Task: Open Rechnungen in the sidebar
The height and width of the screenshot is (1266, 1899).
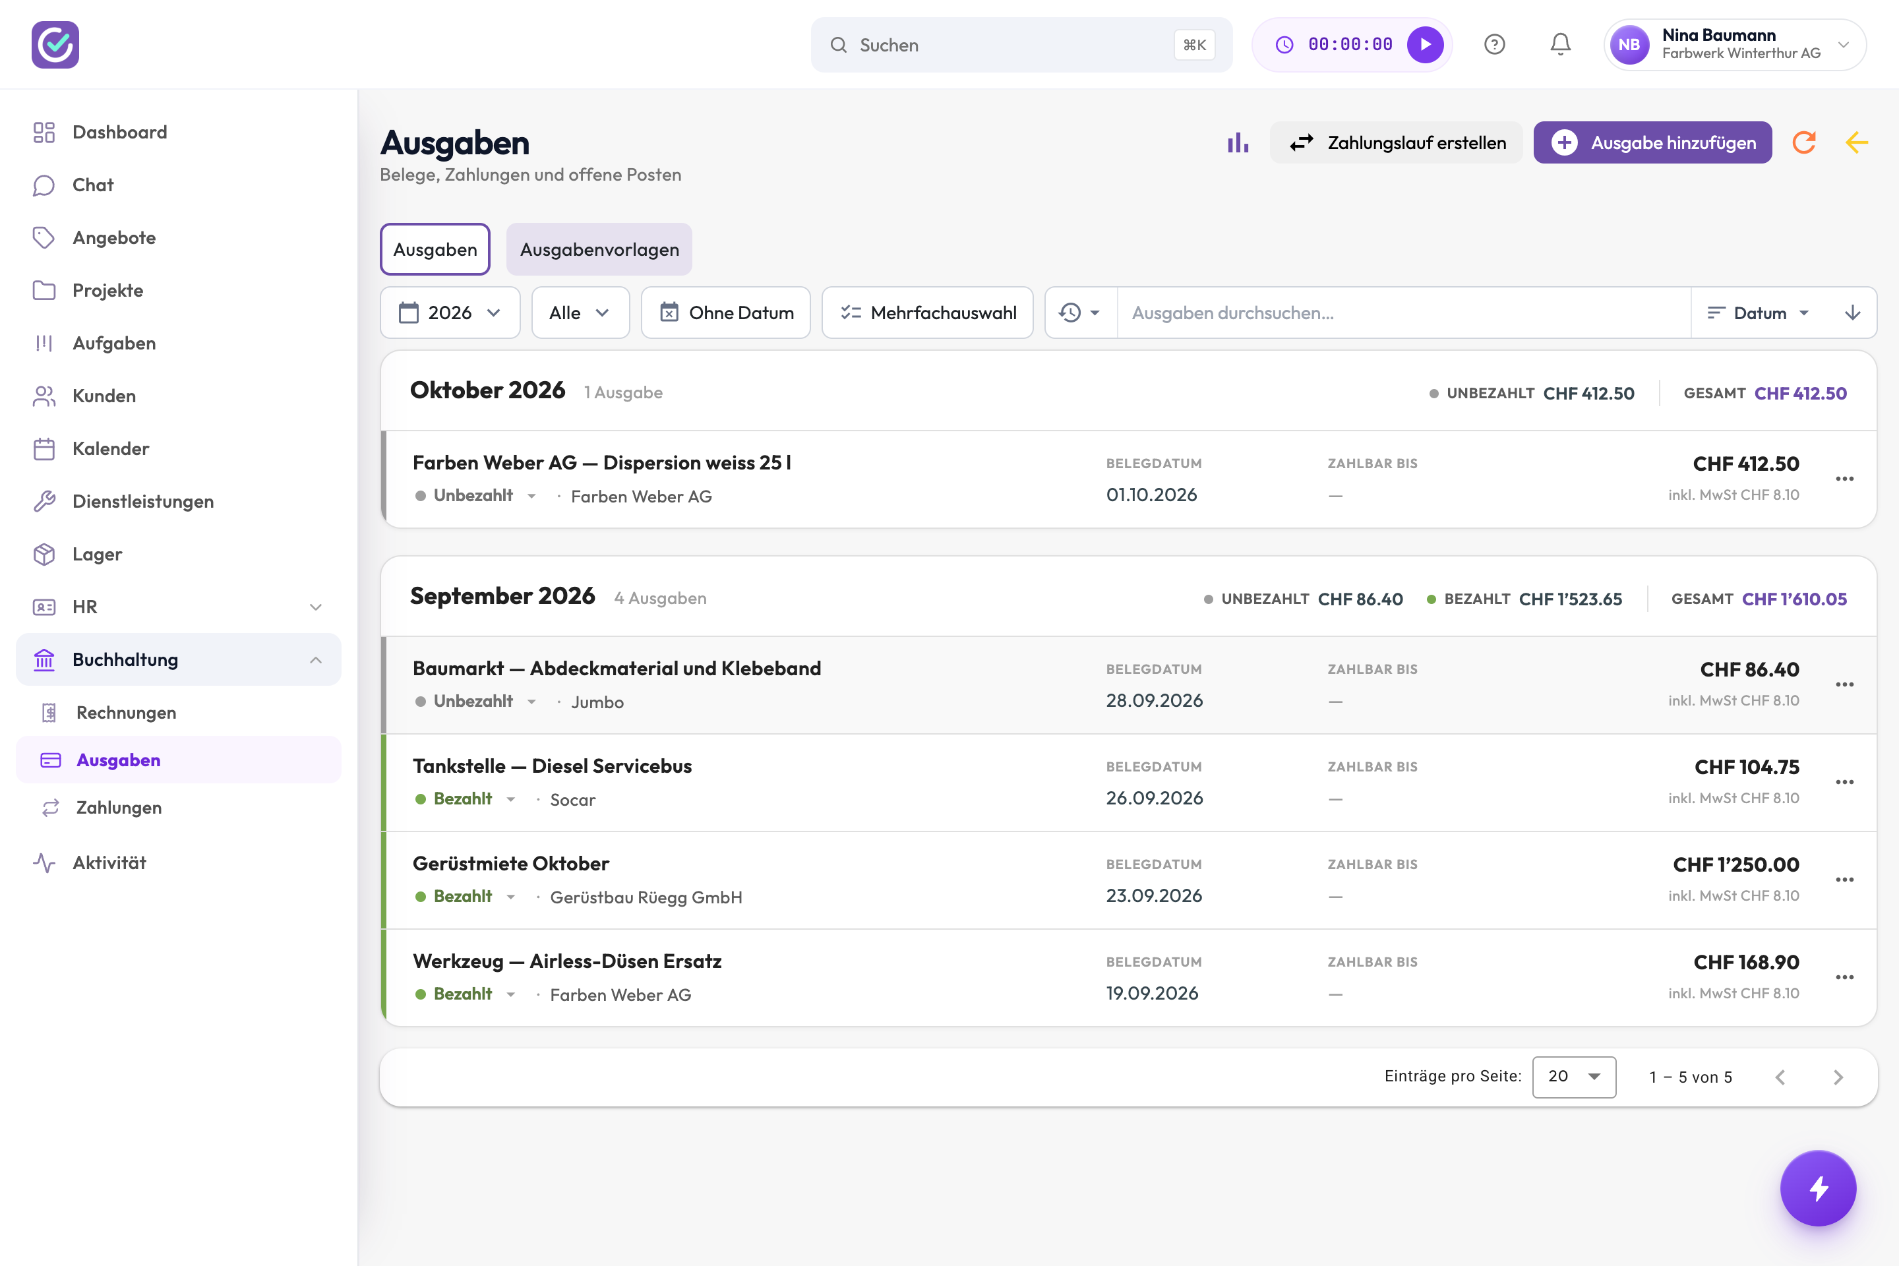Action: click(x=179, y=712)
